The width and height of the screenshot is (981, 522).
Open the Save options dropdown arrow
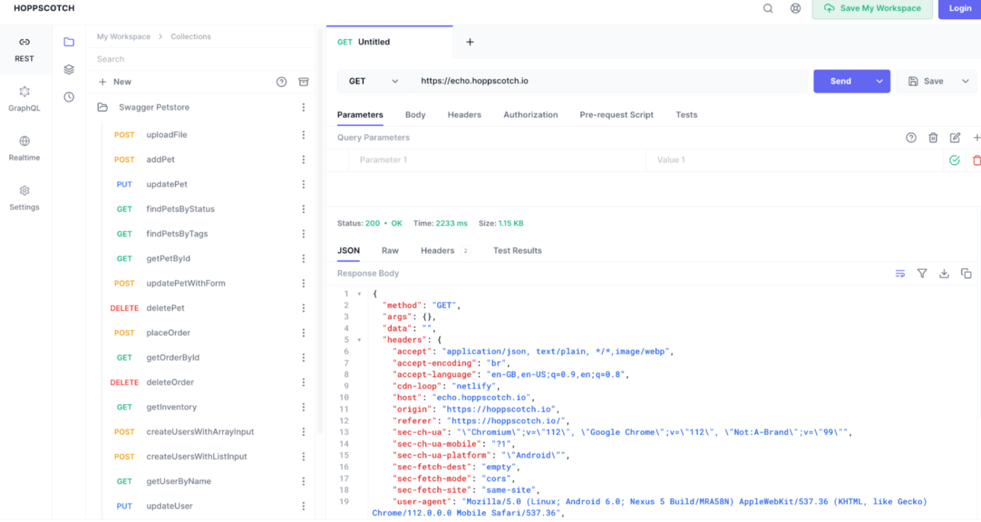[x=965, y=81]
